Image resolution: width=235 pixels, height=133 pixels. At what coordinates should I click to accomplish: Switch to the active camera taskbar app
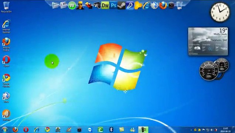(x=143, y=130)
